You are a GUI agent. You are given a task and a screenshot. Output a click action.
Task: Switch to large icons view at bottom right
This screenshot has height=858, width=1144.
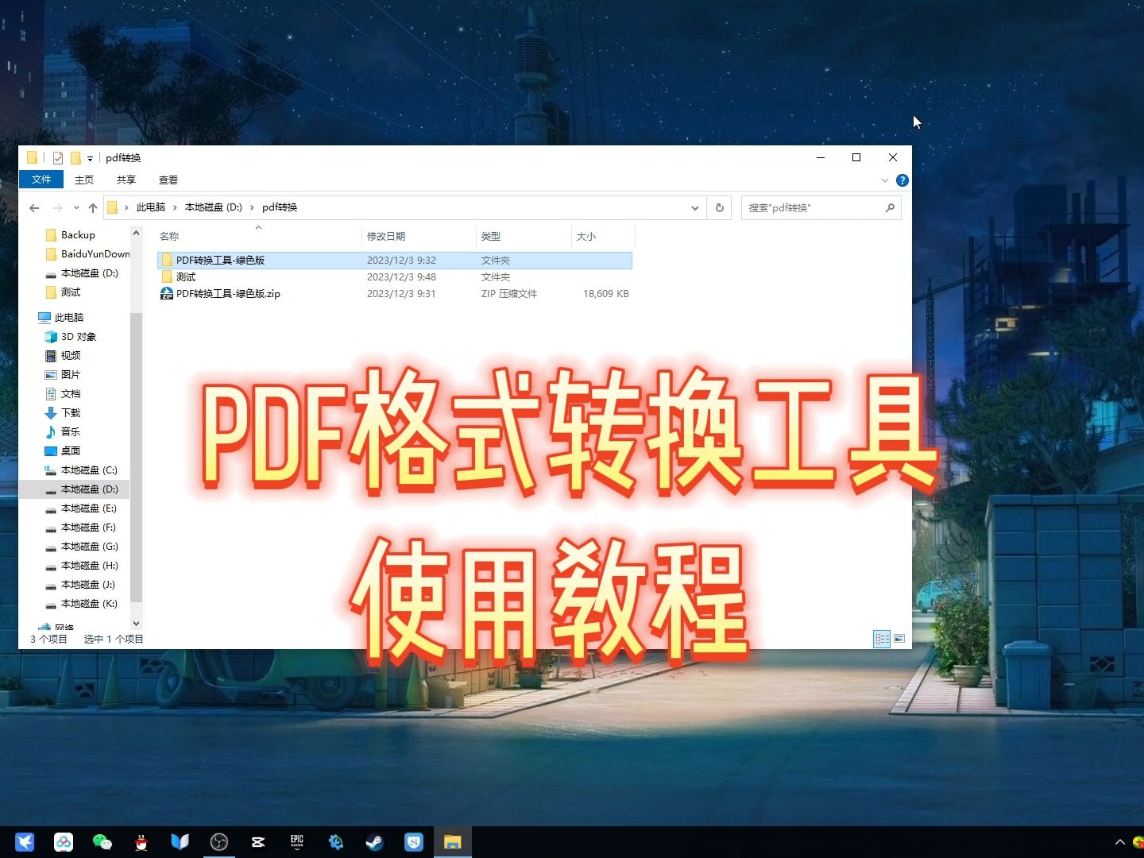tap(900, 639)
